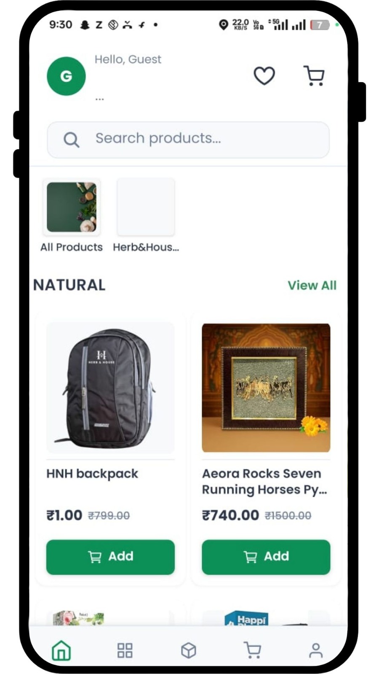Open the wishlist heart icon
The width and height of the screenshot is (379, 674).
click(x=264, y=76)
